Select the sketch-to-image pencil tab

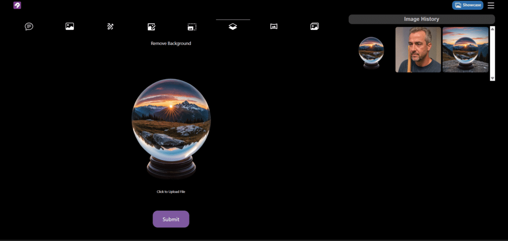[111, 27]
